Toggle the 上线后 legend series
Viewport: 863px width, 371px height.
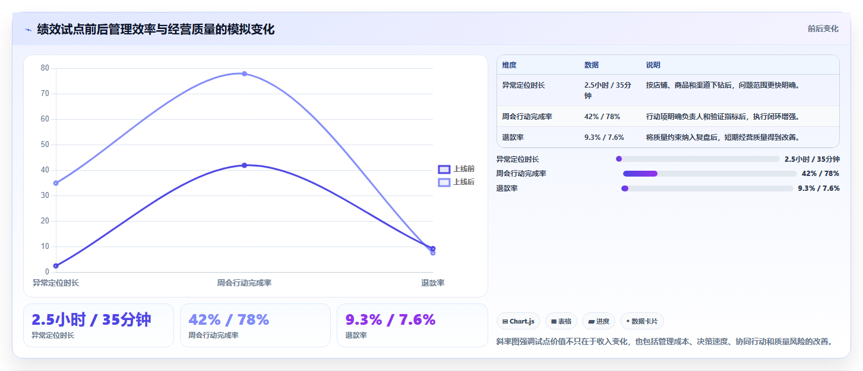coord(456,182)
